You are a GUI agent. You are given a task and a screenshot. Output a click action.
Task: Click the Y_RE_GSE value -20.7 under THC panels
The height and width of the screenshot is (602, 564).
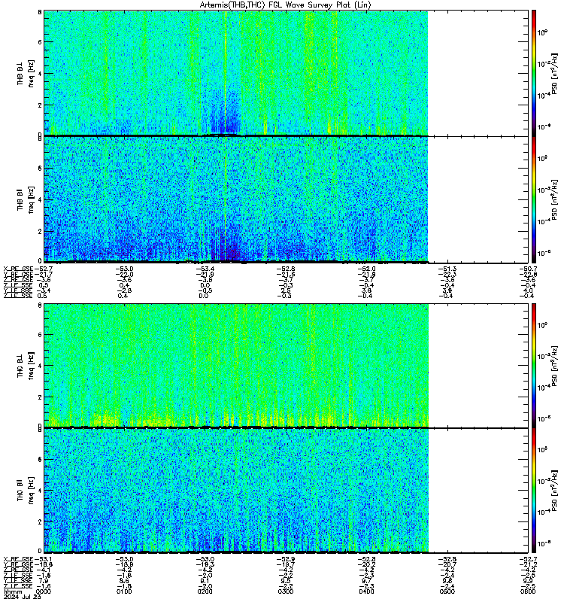coord(447,564)
